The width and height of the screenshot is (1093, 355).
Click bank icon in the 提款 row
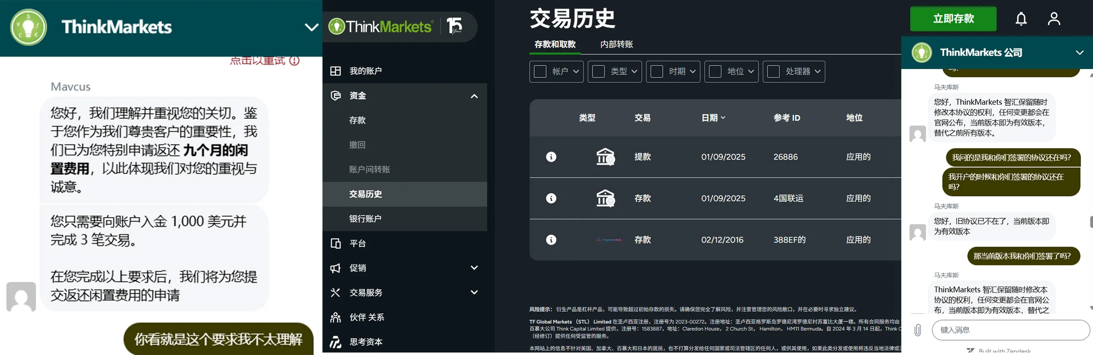pos(605,156)
